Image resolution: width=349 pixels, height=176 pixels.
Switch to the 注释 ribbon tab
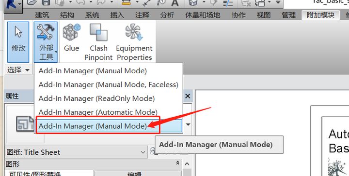(x=142, y=15)
